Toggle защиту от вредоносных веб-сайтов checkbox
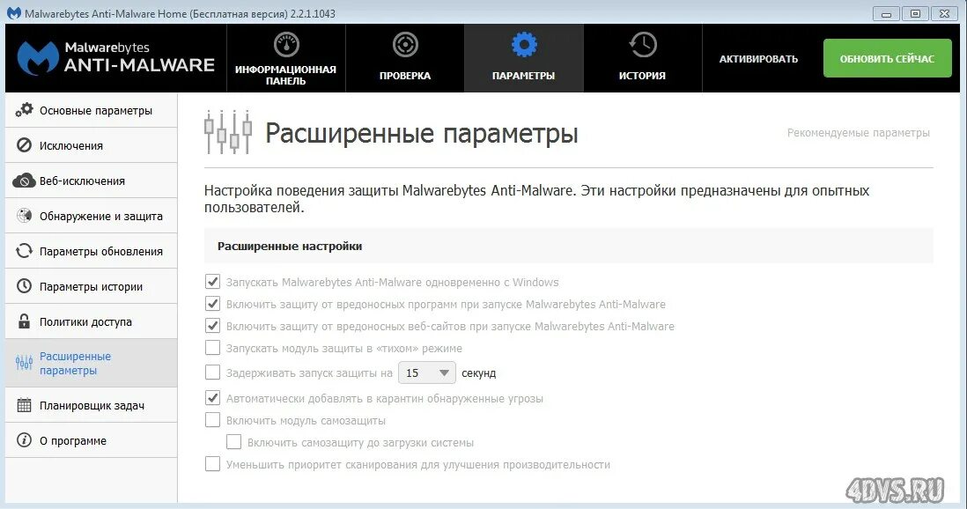Image resolution: width=967 pixels, height=509 pixels. 212,325
